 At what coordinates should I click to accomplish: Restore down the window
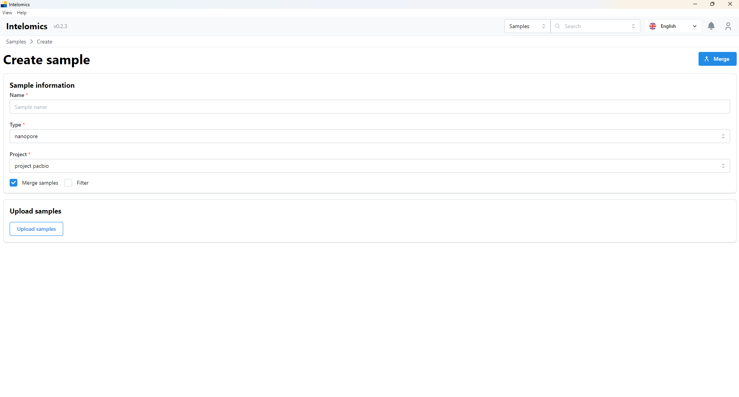(x=712, y=4)
